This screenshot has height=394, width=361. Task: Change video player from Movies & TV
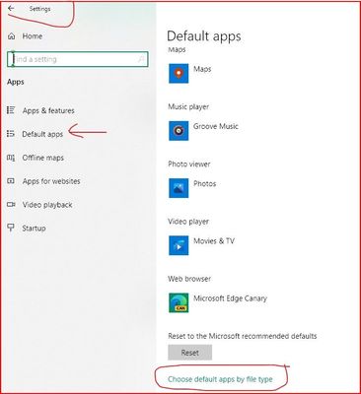coord(214,241)
